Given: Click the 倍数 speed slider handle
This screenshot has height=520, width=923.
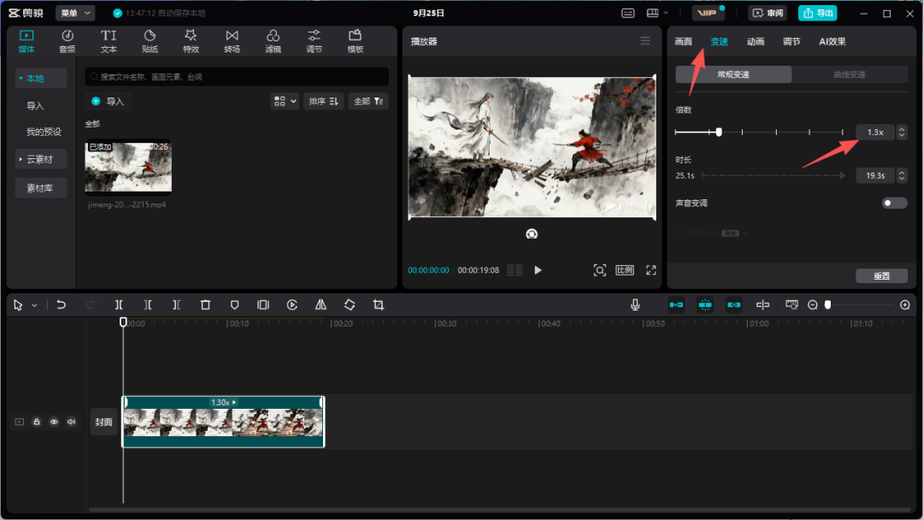Looking at the screenshot, I should pyautogui.click(x=719, y=132).
